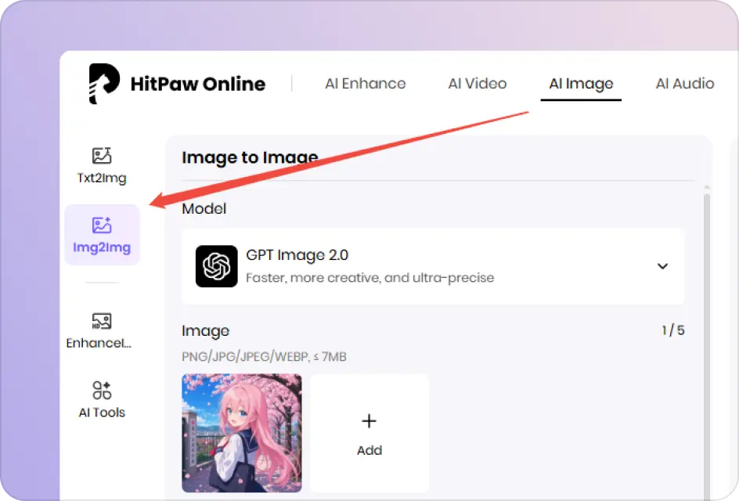Screen dimensions: 739x501
Task: Open Txt2Img in the sidebar
Action: pos(102,166)
